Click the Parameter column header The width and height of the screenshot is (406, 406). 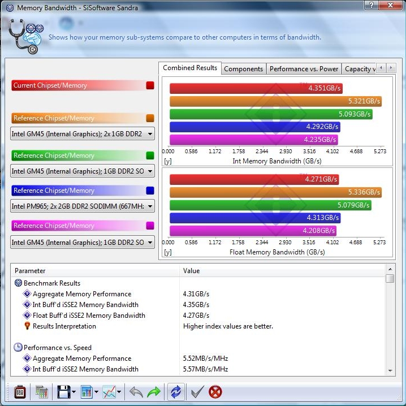tap(96, 271)
